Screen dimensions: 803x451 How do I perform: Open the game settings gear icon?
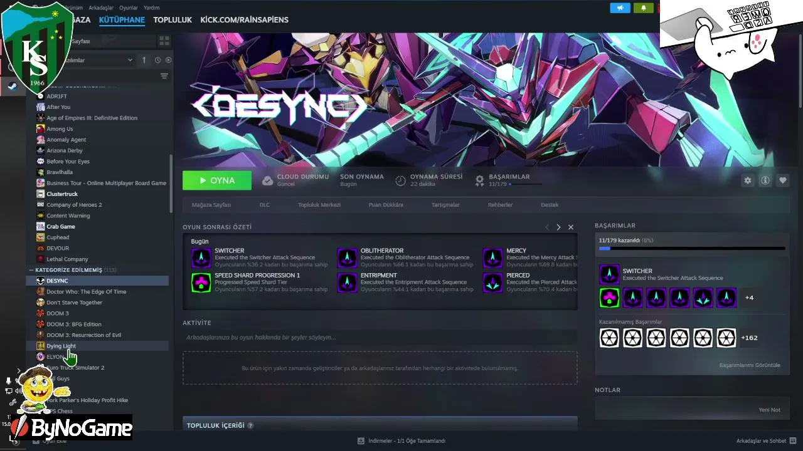click(x=747, y=180)
